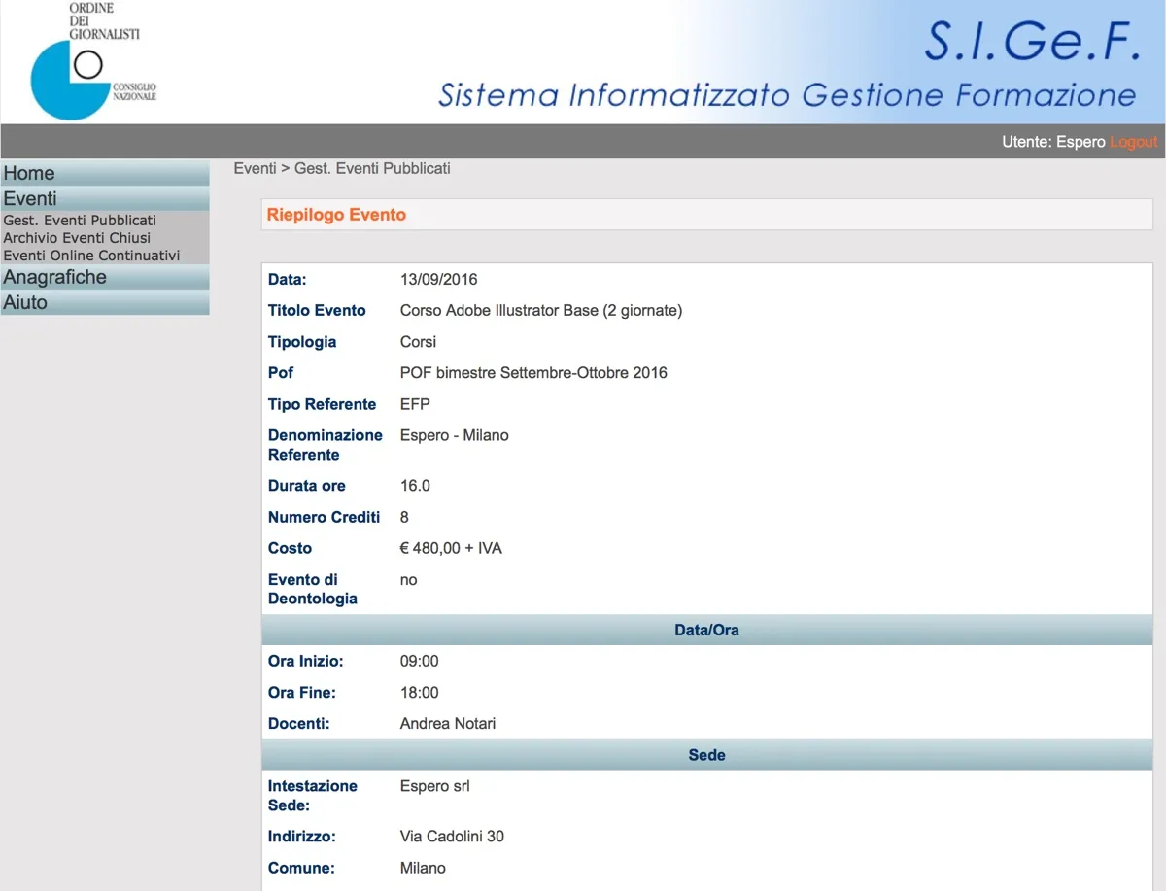The image size is (1166, 891).
Task: Click the Utente: Espero label
Action: (1053, 142)
